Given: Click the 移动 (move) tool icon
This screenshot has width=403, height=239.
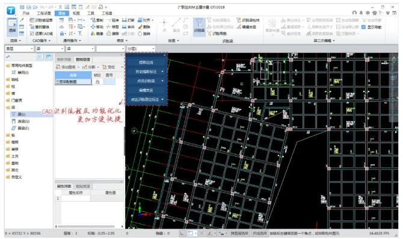Looking at the screenshot, I should [x=93, y=26].
